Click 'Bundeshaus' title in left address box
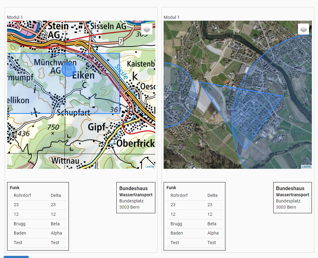This screenshot has height=258, width=318. click(133, 189)
